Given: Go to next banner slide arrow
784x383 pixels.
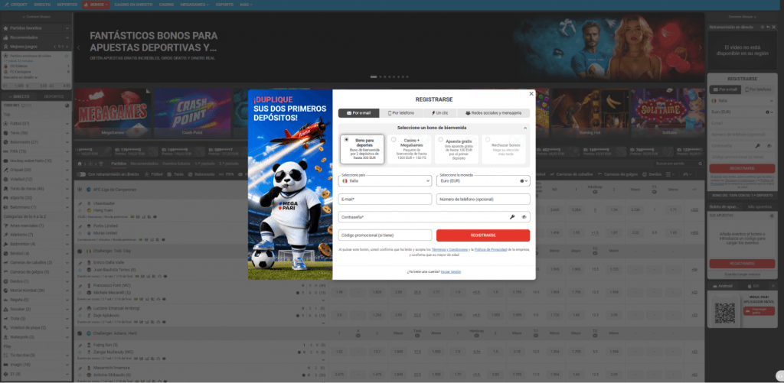Looking at the screenshot, I should click(x=700, y=48).
